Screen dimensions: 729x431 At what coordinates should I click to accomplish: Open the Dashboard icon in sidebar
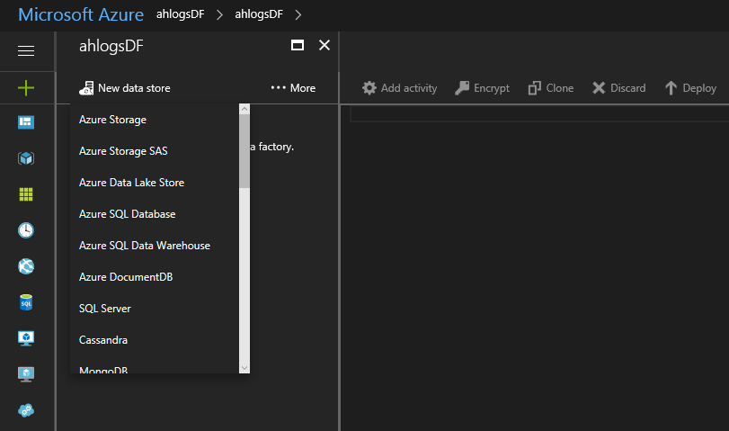coord(26,122)
